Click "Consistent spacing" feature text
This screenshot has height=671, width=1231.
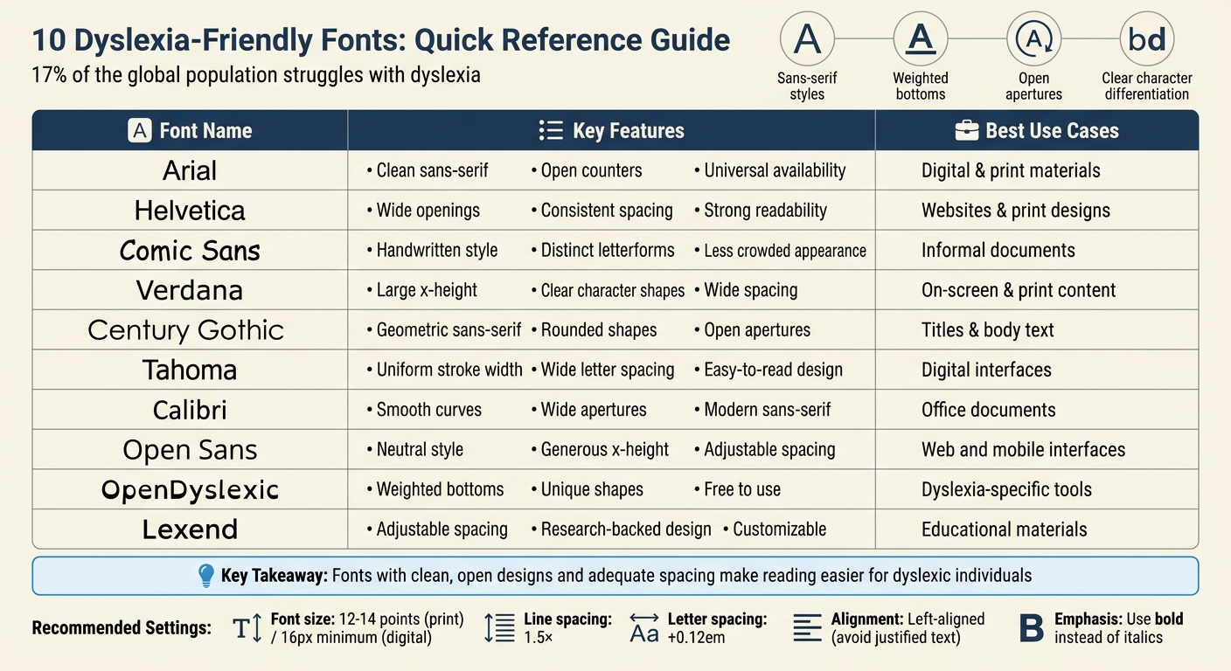pos(607,211)
